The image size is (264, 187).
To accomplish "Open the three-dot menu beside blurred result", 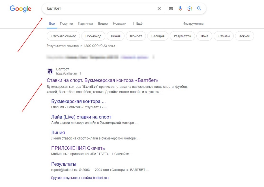I will coord(153,57).
